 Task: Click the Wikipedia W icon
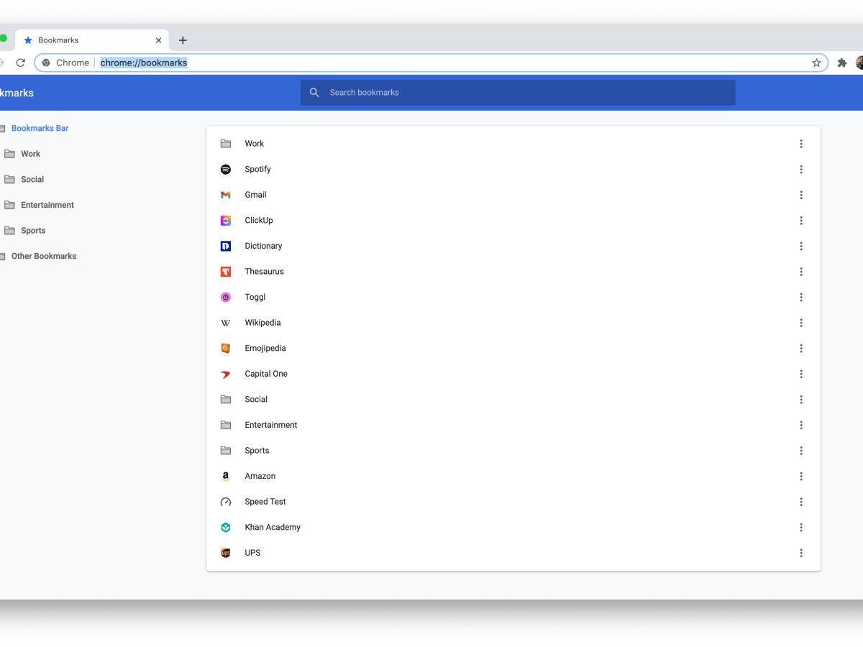tap(226, 323)
